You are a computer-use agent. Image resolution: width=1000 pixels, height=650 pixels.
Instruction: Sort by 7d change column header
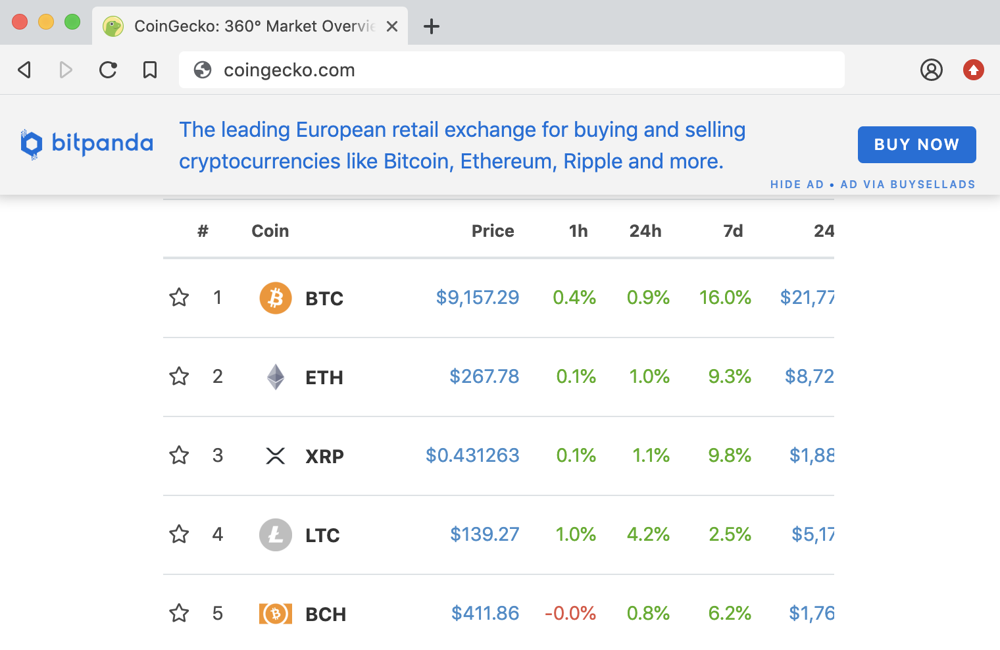(x=732, y=231)
